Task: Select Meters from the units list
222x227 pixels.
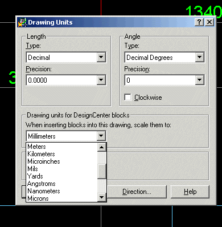Action: pyautogui.click(x=61, y=147)
